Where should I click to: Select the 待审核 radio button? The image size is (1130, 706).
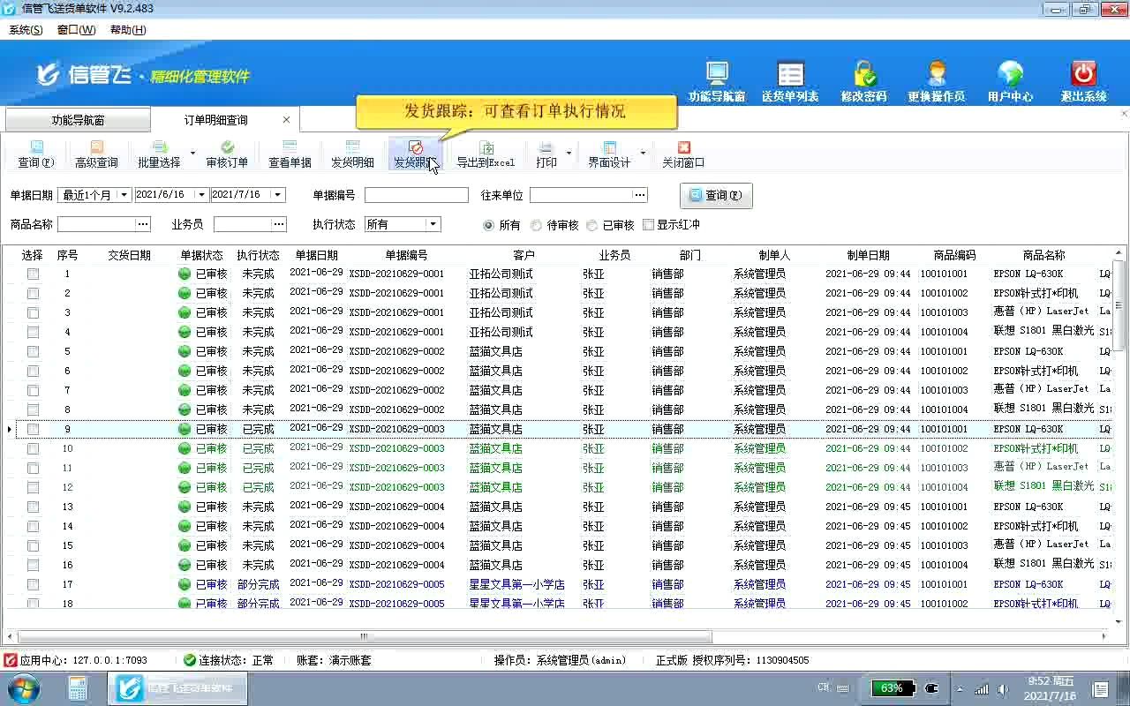coord(536,225)
